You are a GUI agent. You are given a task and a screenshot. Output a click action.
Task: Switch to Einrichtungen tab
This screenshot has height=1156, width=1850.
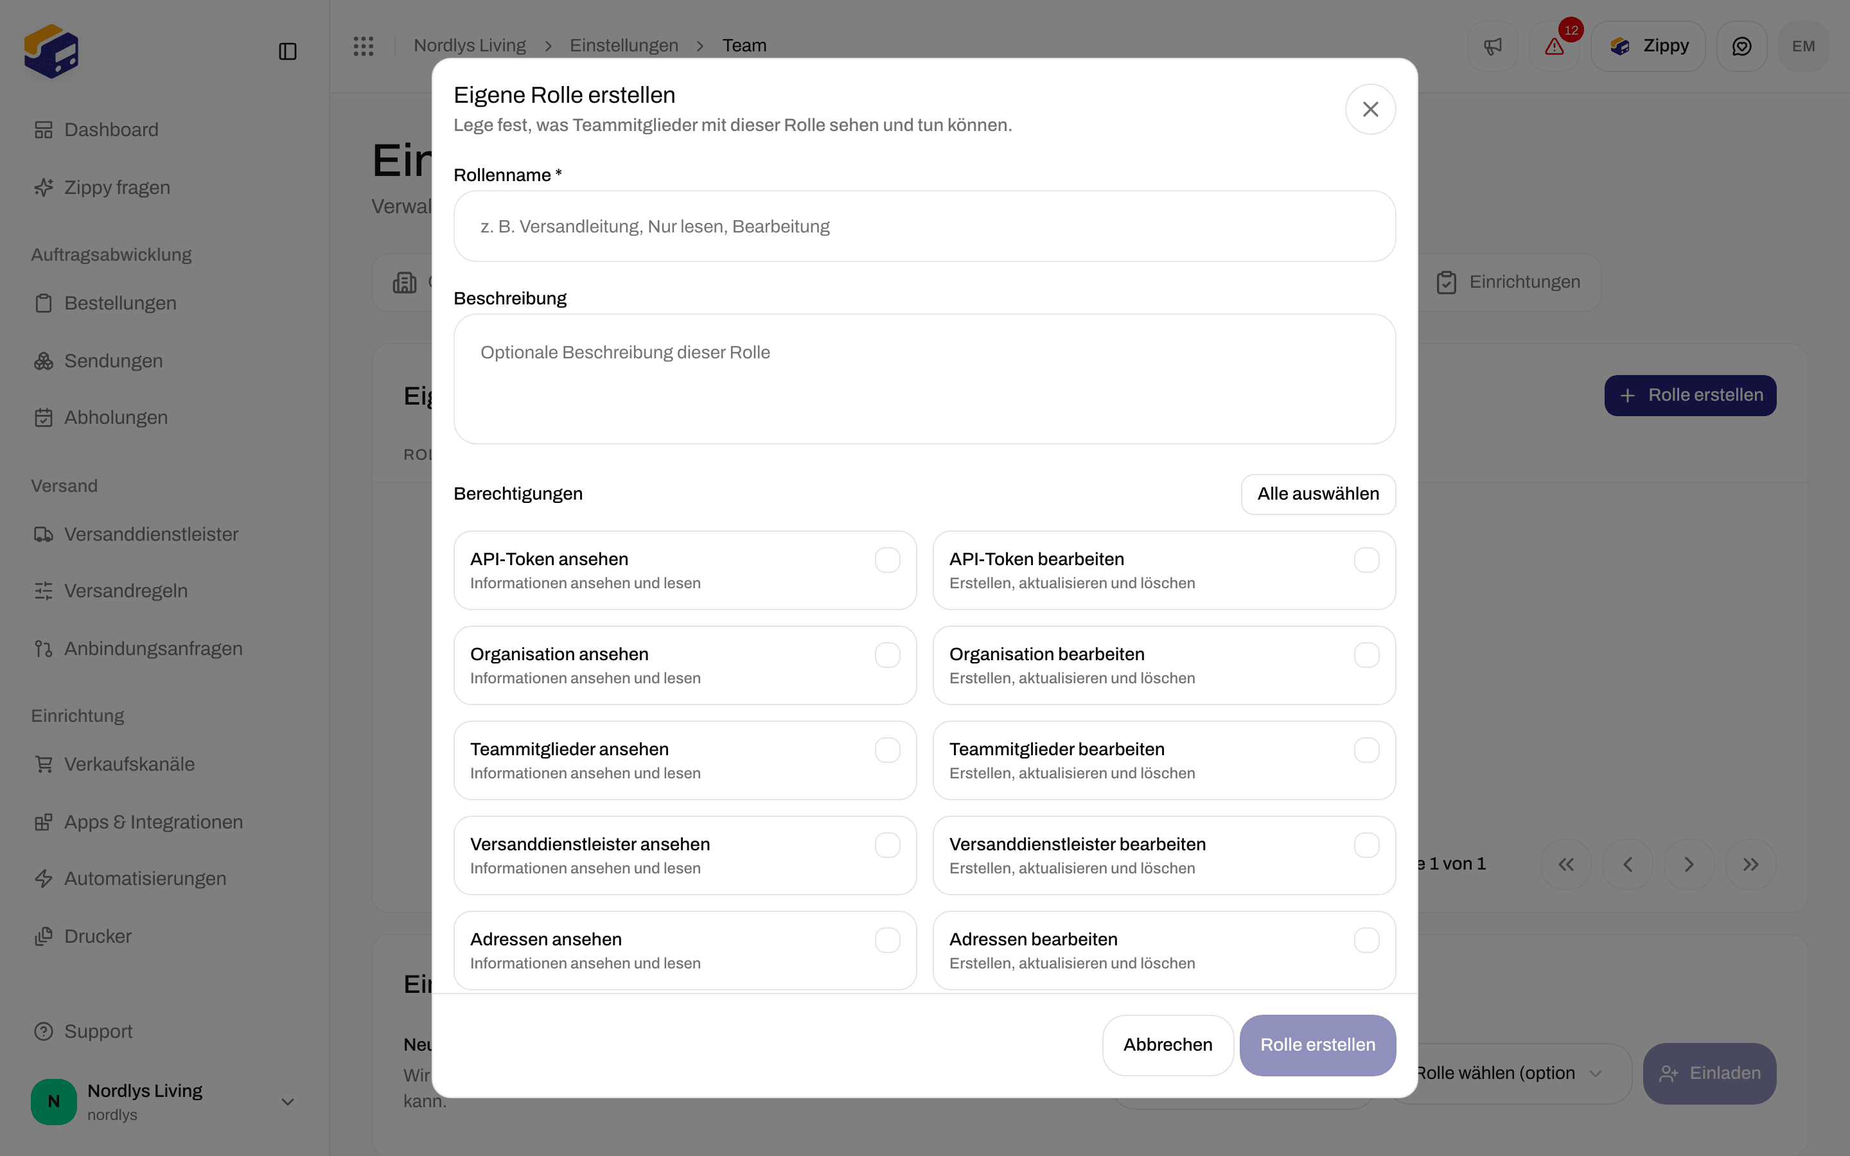[x=1508, y=282]
